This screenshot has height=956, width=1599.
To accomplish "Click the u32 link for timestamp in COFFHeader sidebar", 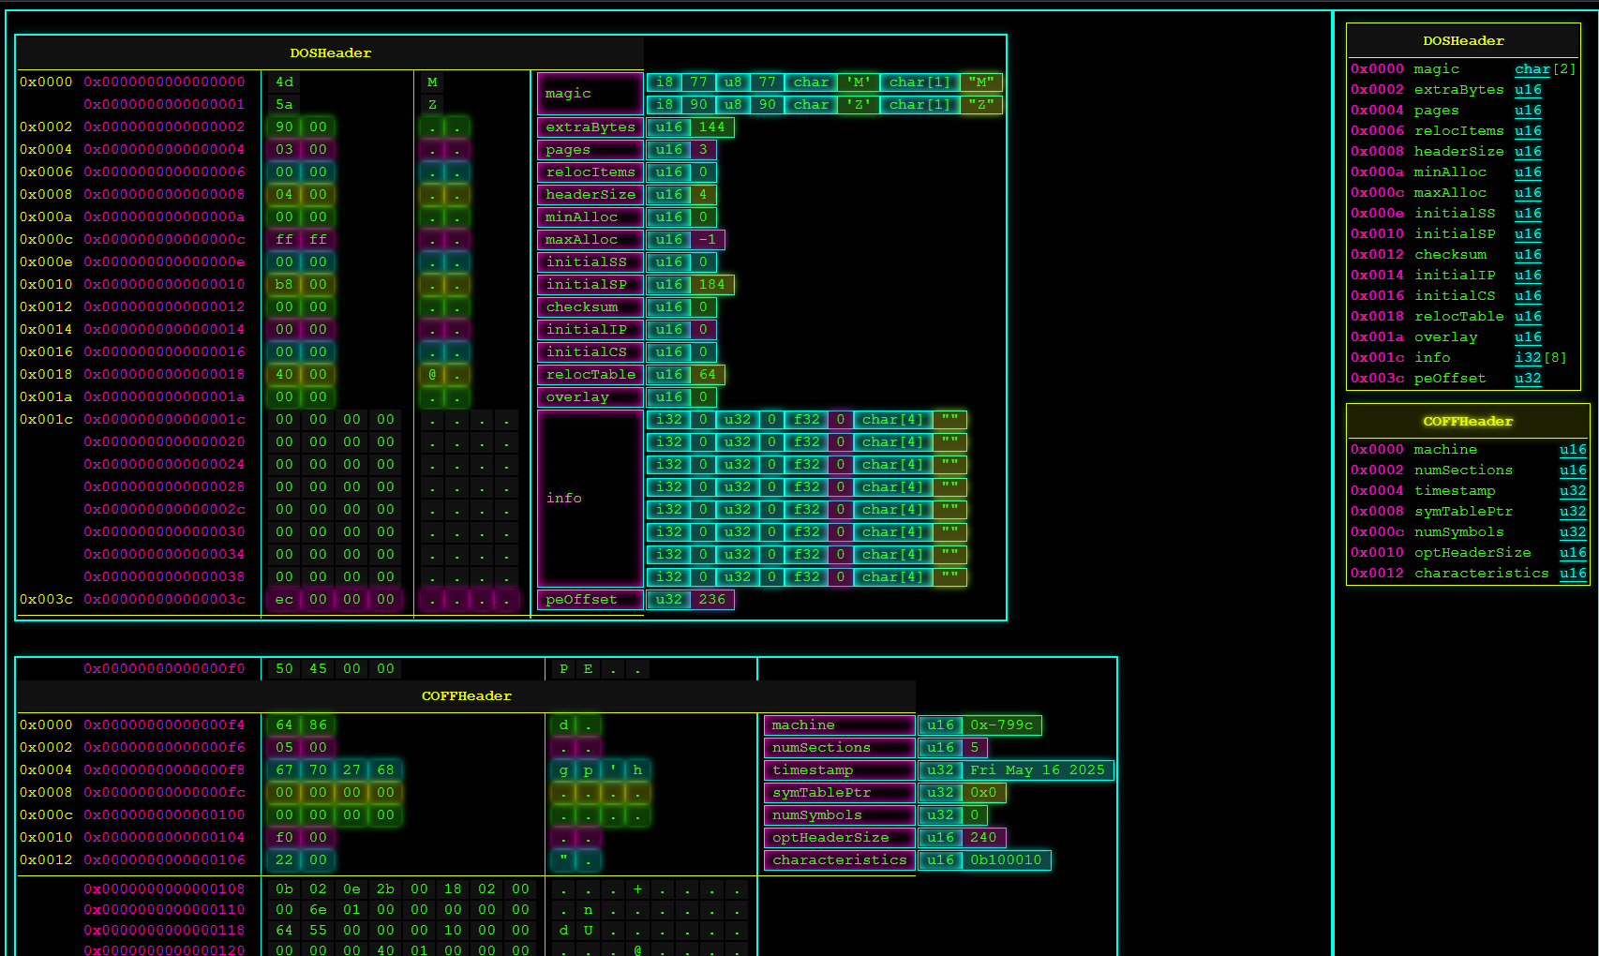I will [x=1572, y=491].
